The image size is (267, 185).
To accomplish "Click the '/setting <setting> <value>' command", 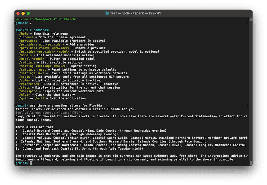I will coord(42,66).
